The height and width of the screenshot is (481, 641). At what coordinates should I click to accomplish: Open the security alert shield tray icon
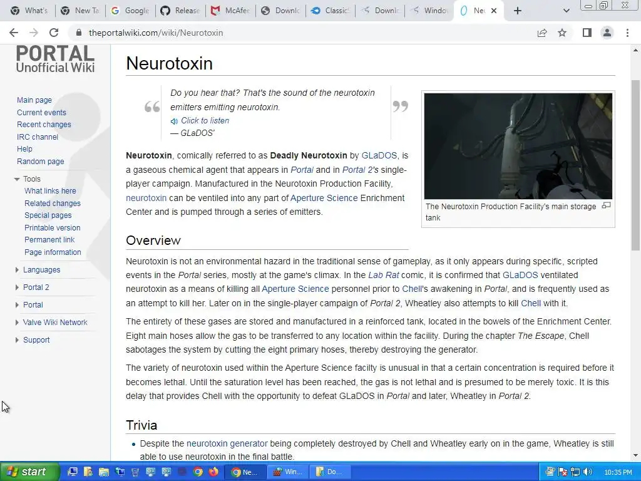coord(563,472)
